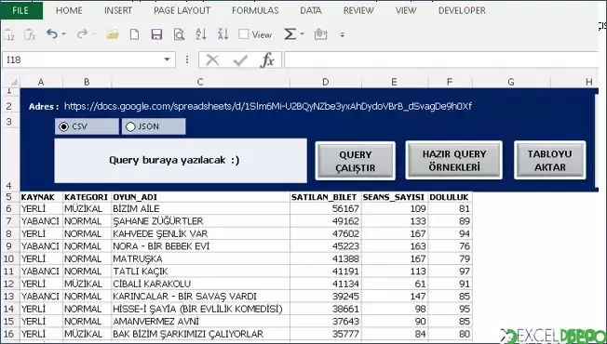Click the SATILAN_BILET header cell
The height and width of the screenshot is (344, 607).
(325, 197)
